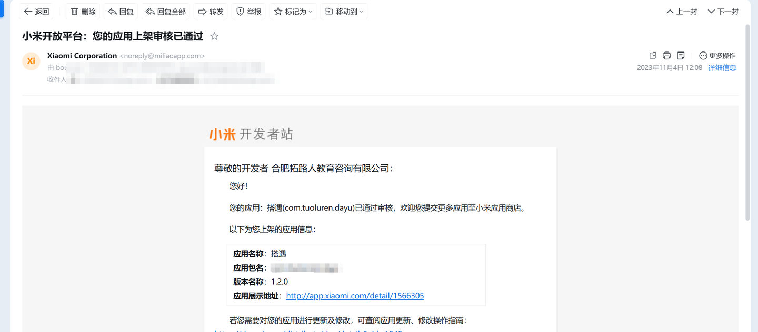Click the arrow icon on 转发
The width and height of the screenshot is (758, 332).
pyautogui.click(x=203, y=12)
